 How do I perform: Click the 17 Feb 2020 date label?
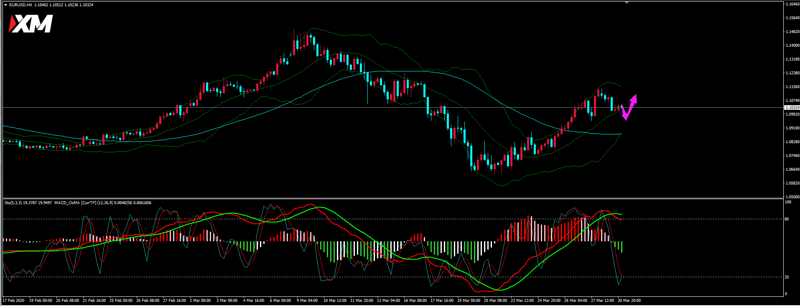[14, 301]
